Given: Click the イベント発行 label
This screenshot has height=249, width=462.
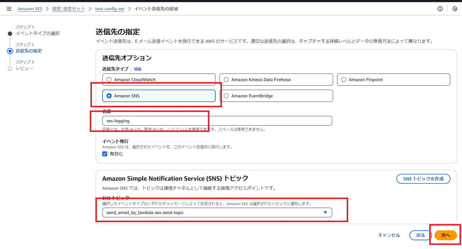Looking at the screenshot, I should point(115,141).
